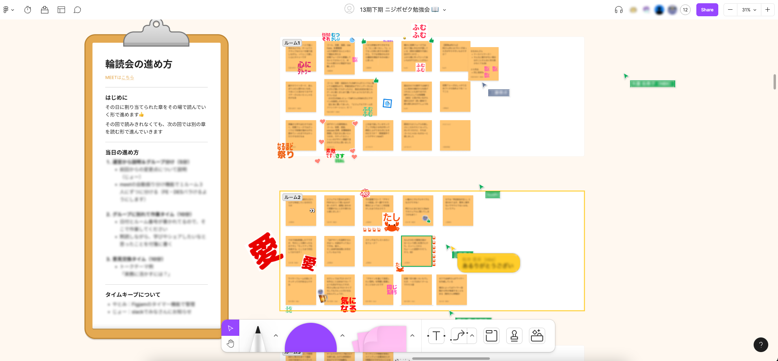The height and width of the screenshot is (361, 778).
Task: Select the blue-framed square icon in Room 1
Action: [387, 104]
